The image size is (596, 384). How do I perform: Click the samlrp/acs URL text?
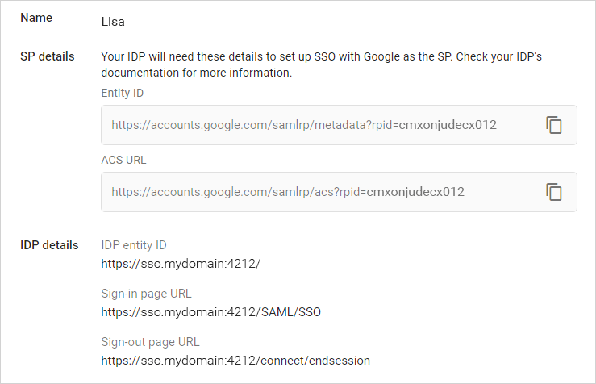[287, 192]
